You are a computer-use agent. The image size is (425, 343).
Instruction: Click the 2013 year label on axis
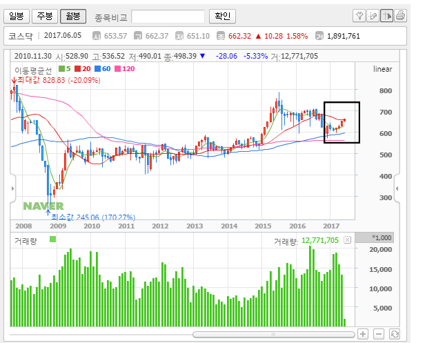pyautogui.click(x=195, y=226)
